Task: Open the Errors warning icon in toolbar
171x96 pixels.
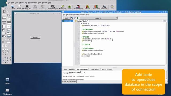Action: [x=69, y=7]
